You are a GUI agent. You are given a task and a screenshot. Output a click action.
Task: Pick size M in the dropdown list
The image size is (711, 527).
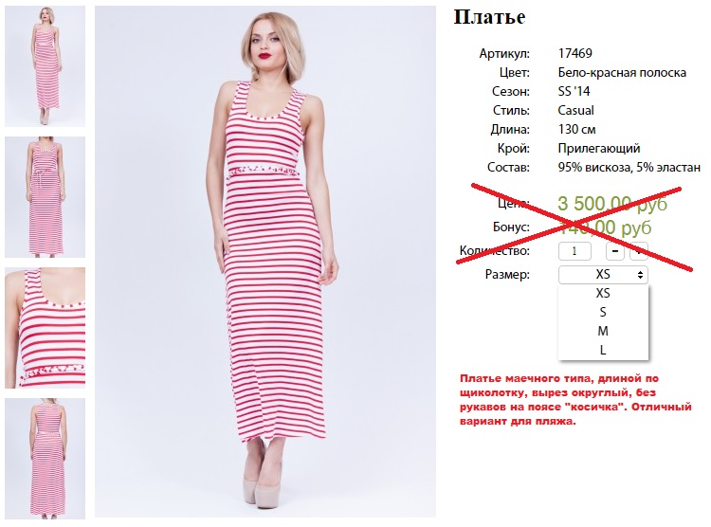click(x=603, y=332)
